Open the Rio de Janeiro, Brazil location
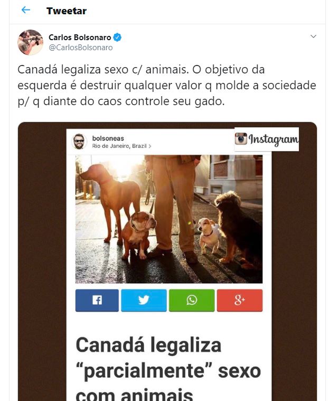The image size is (328, 401). [x=119, y=146]
